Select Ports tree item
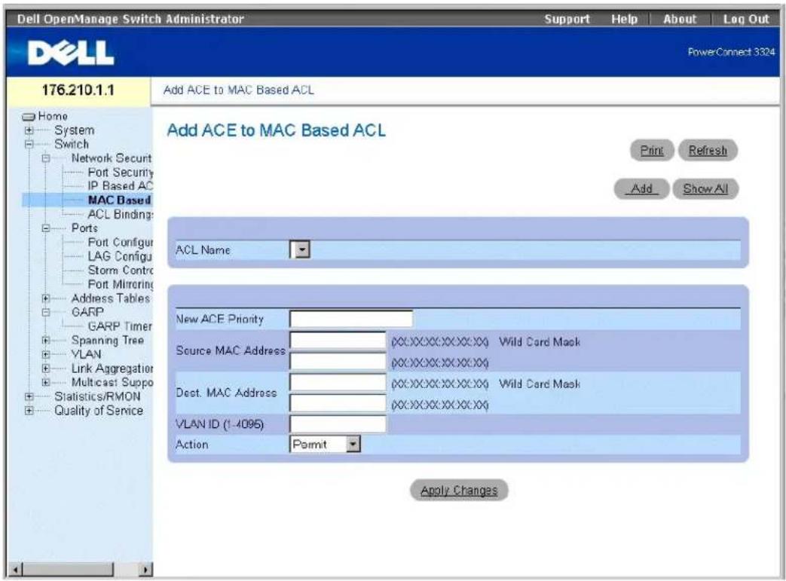The width and height of the screenshot is (786, 581). 84,228
